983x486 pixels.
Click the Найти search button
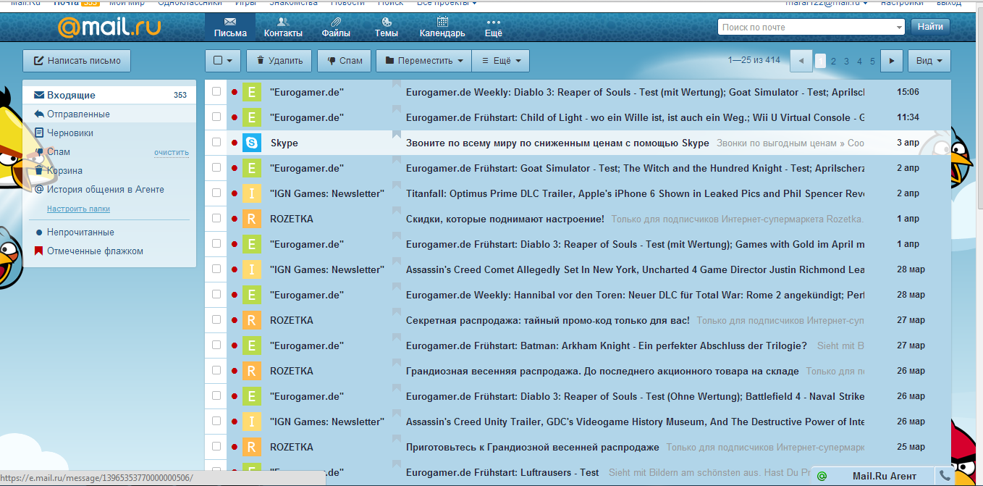pos(930,27)
